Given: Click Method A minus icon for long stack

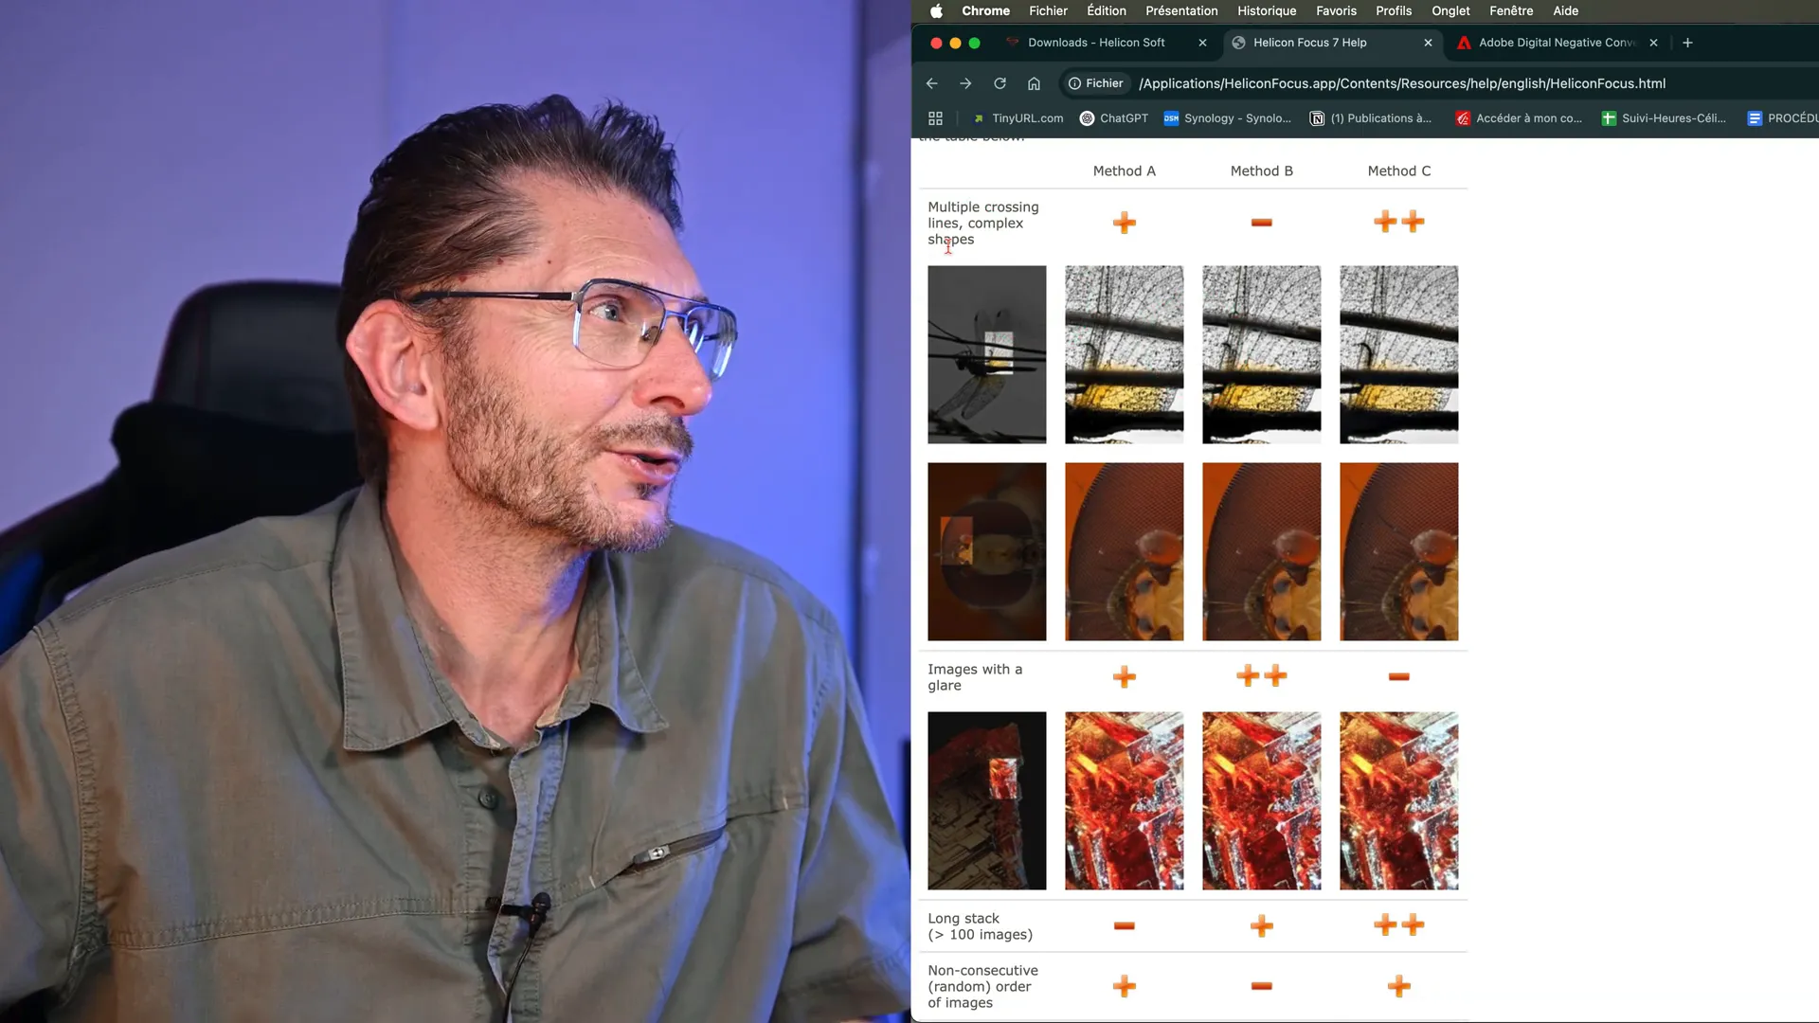Looking at the screenshot, I should pos(1124,925).
